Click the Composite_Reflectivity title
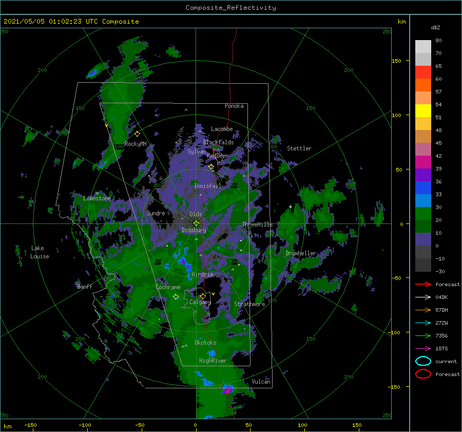 coord(231,8)
